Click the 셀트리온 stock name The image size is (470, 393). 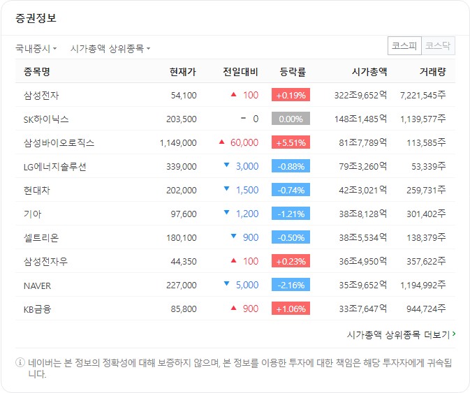pyautogui.click(x=41, y=237)
